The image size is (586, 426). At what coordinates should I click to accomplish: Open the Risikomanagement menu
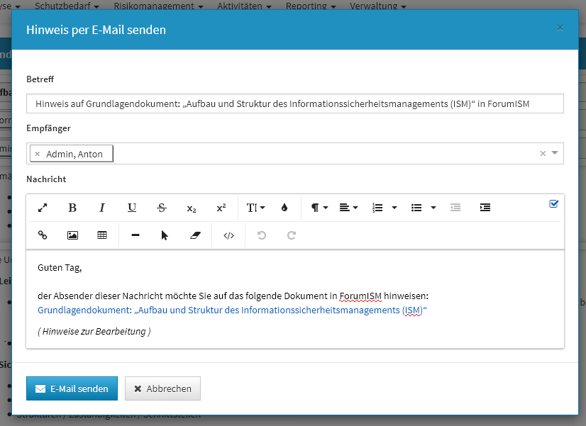coord(168,6)
